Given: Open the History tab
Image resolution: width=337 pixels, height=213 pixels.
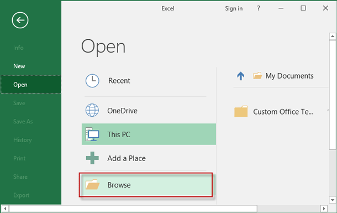Looking at the screenshot, I should pyautogui.click(x=23, y=140).
